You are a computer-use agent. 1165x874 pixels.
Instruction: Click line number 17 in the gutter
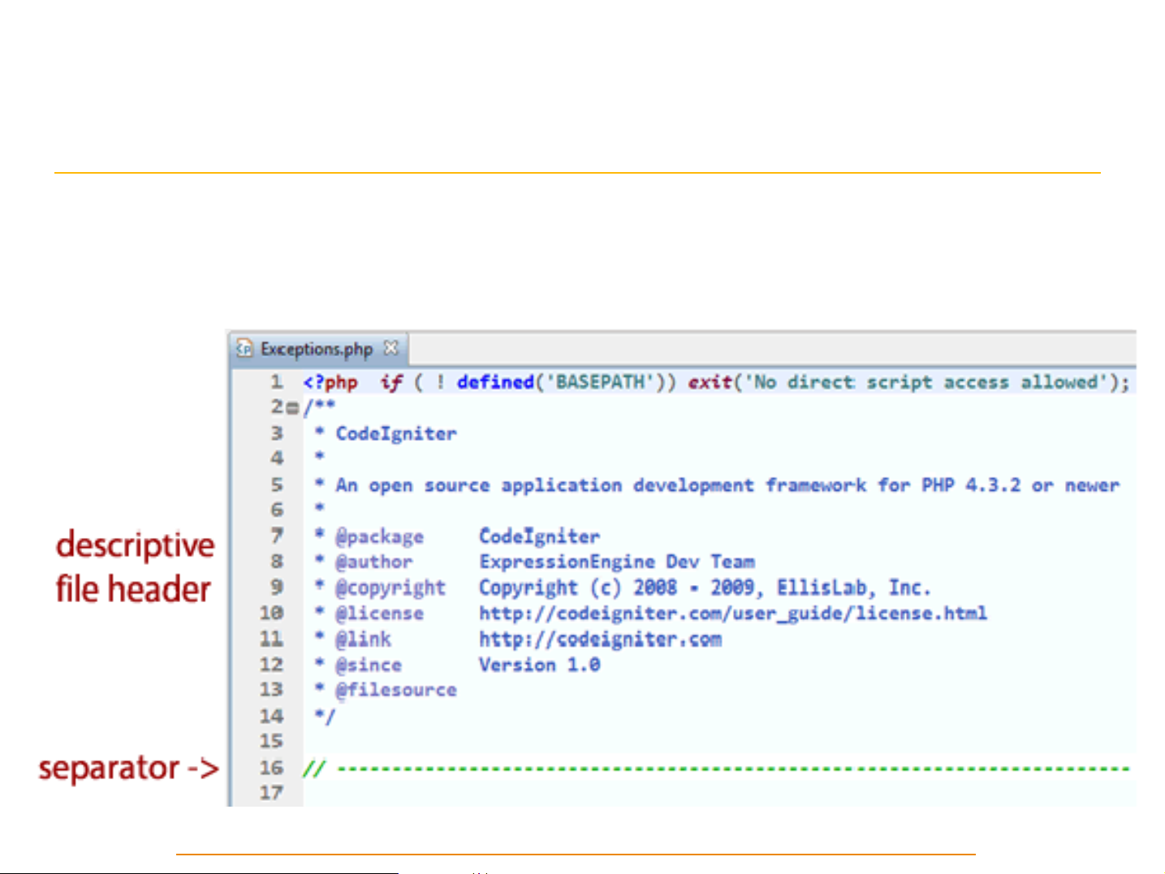point(271,793)
